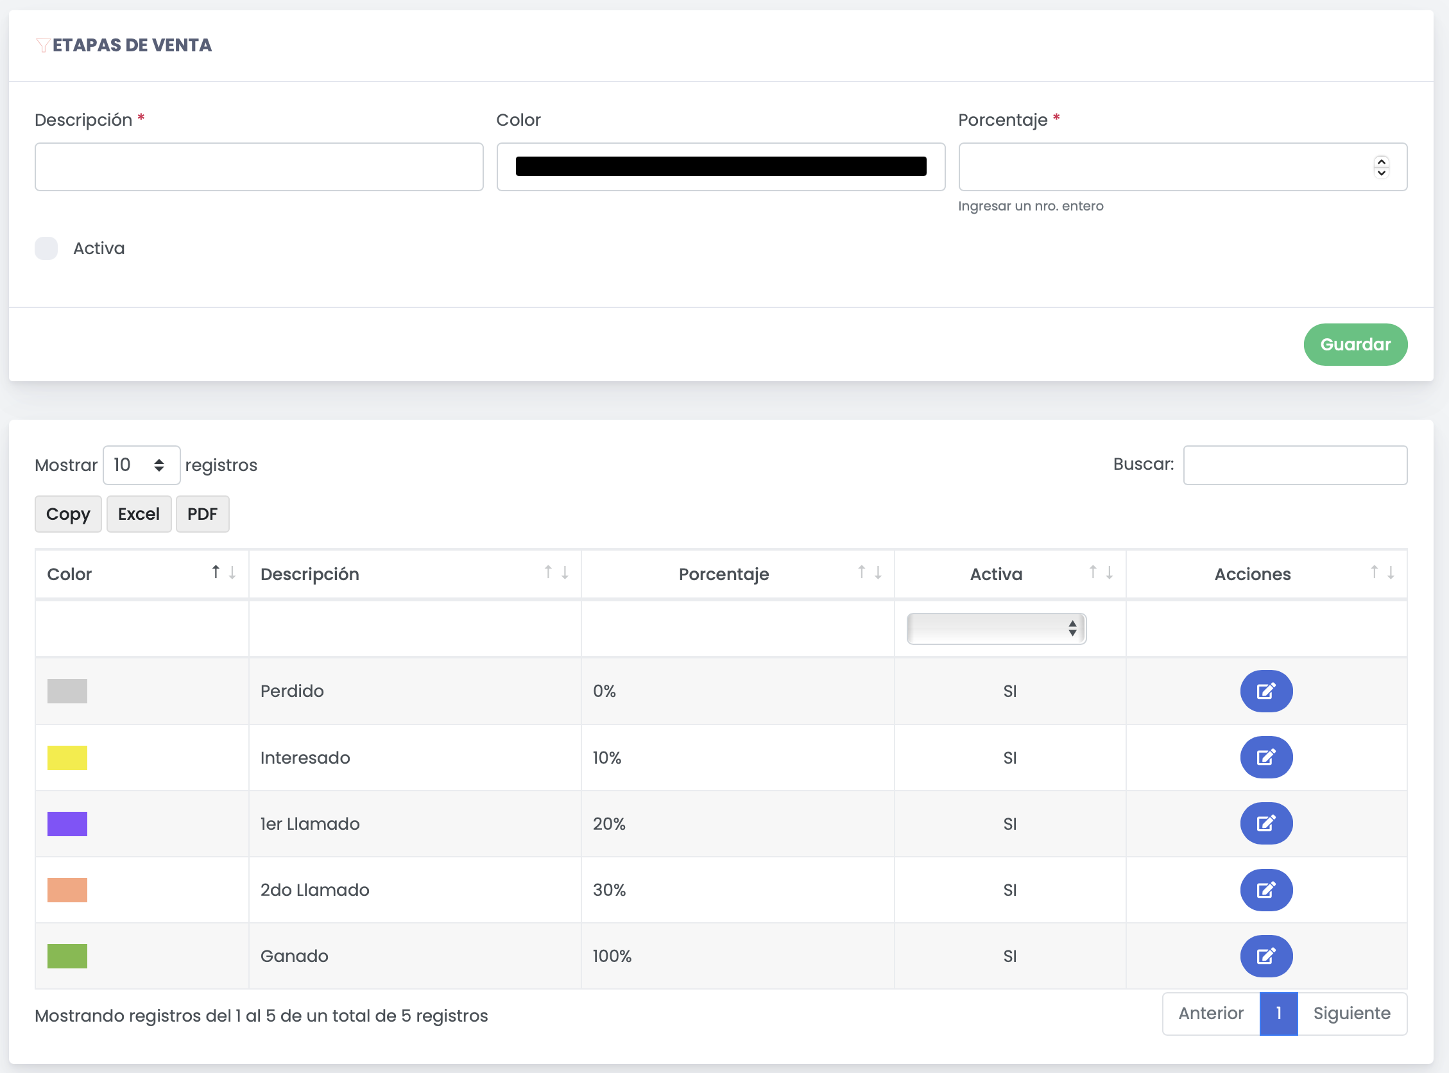Edit the Interesado stage row
1449x1073 pixels.
pyautogui.click(x=1266, y=757)
